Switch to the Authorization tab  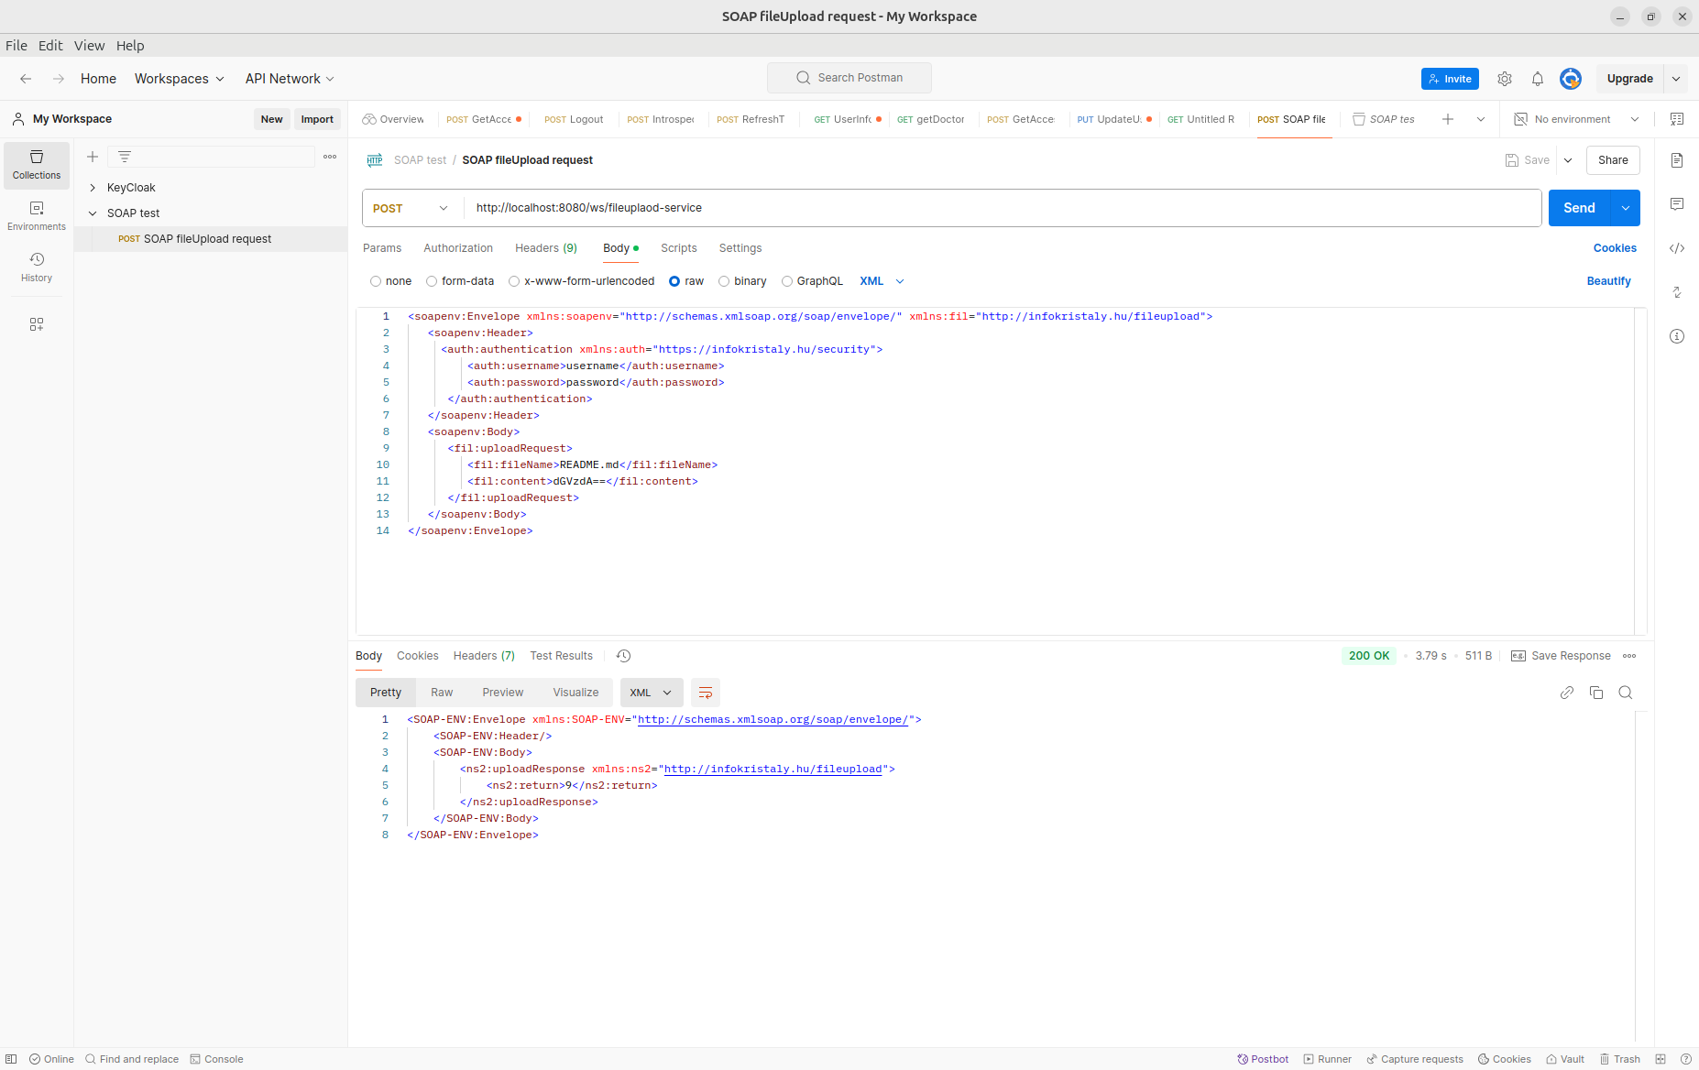458,248
